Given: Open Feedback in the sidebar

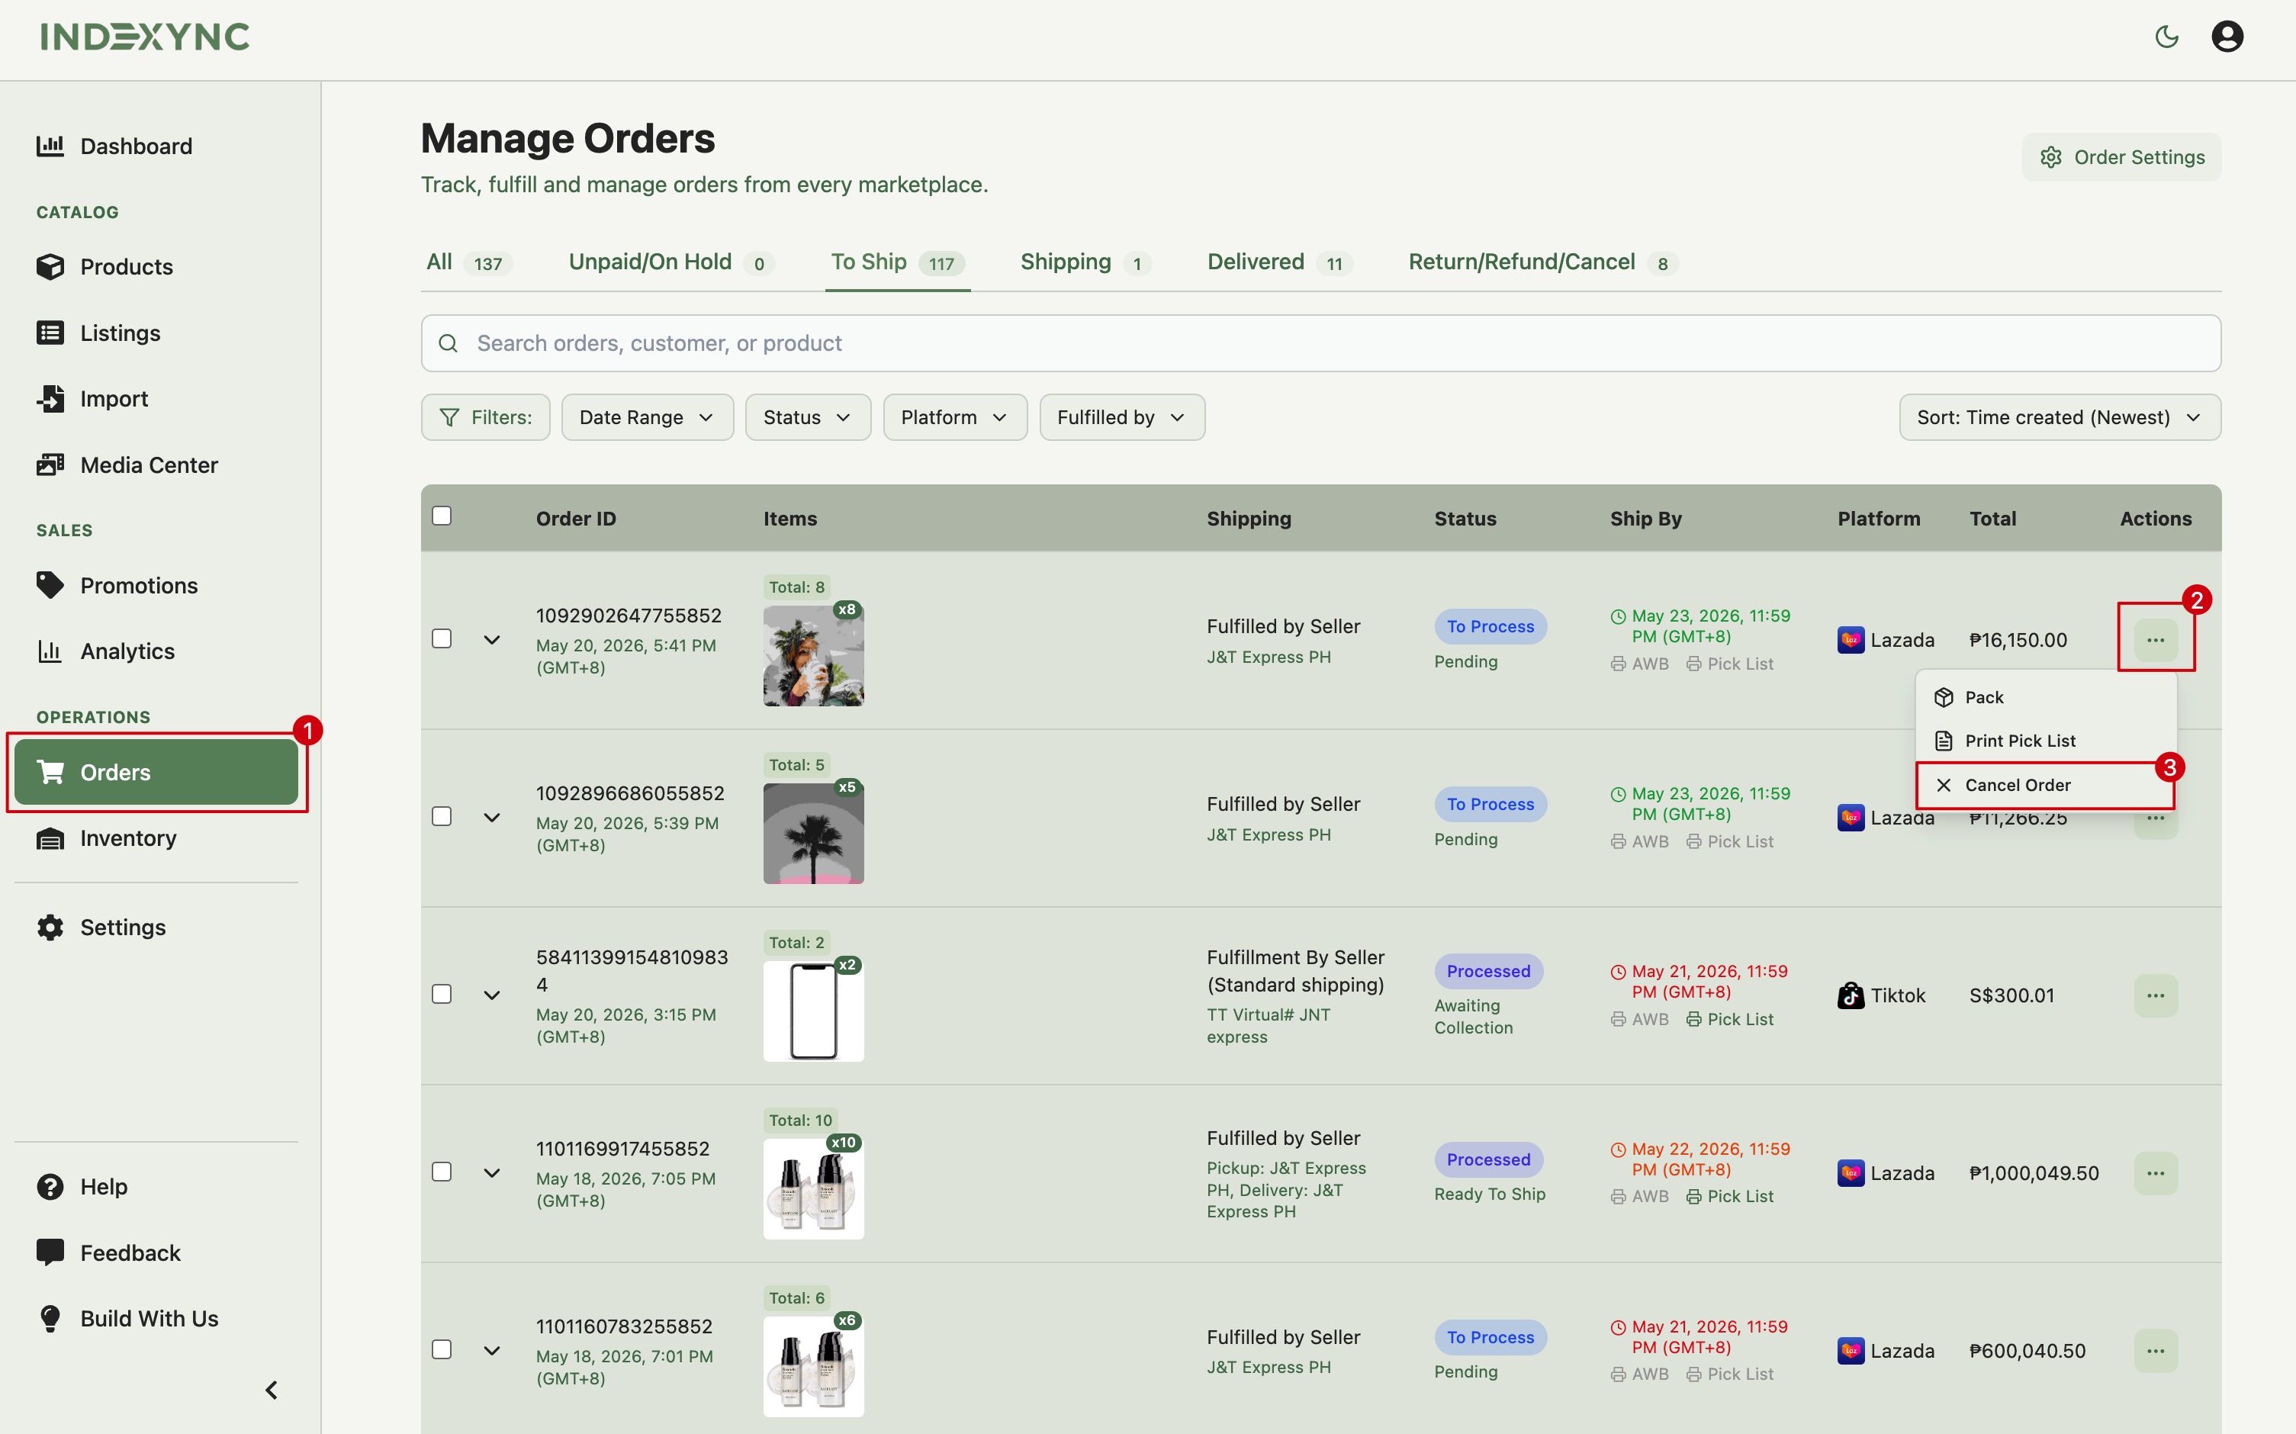Looking at the screenshot, I should 156,1253.
